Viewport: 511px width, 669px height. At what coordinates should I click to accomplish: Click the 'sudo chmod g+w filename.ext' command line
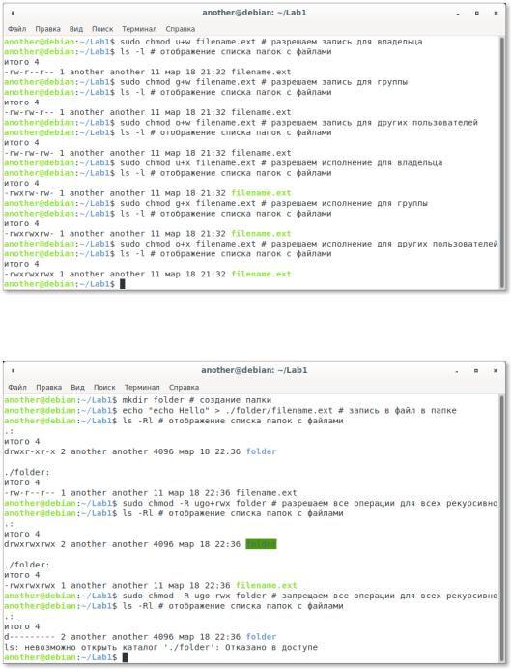tap(206, 82)
